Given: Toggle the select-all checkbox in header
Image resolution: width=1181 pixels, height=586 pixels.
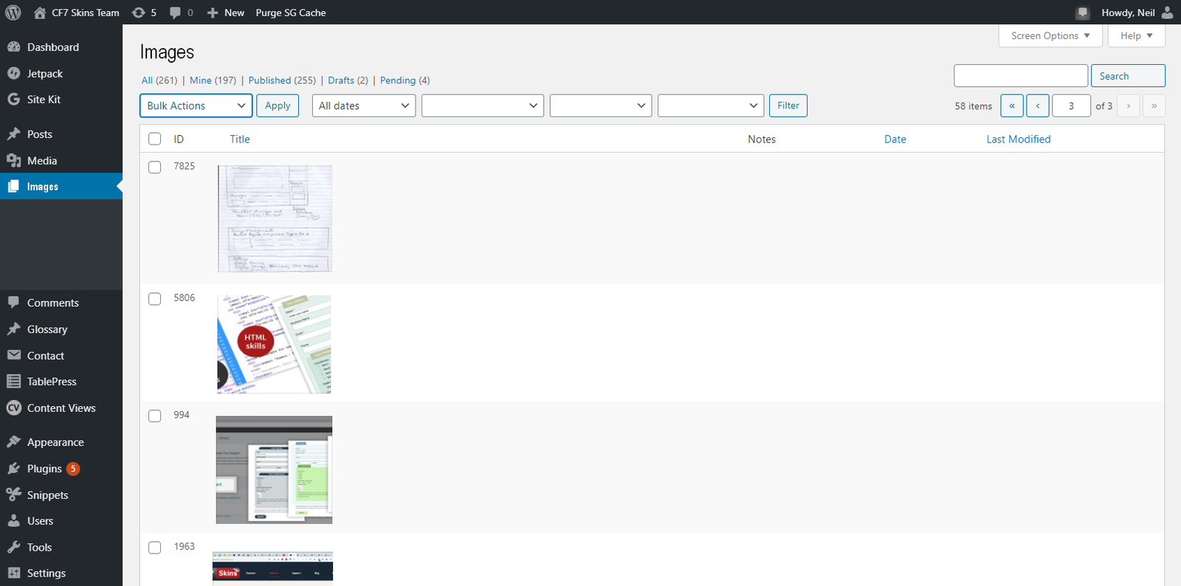Looking at the screenshot, I should click(155, 139).
